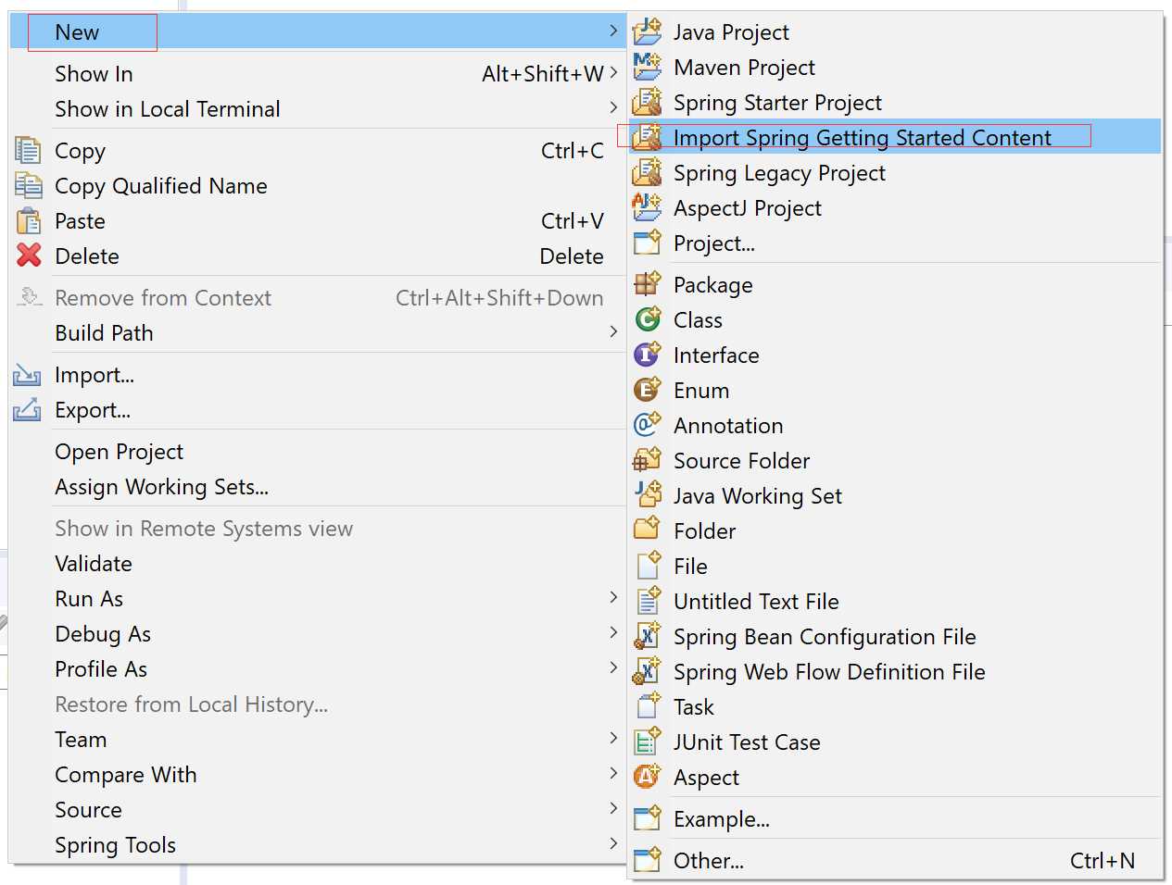
Task: Click the Maven Project icon
Action: pos(647,67)
